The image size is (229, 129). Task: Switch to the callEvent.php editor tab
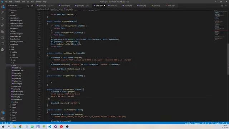click(x=65, y=6)
